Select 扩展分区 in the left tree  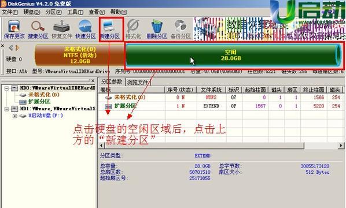pyautogui.click(x=39, y=102)
